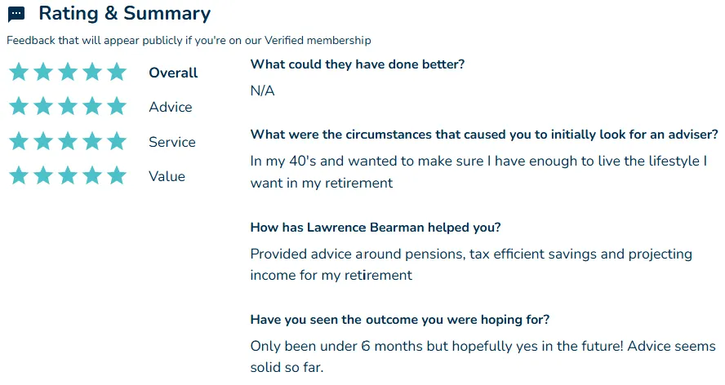Click the chat bubble icon beside Rating & Summary
The height and width of the screenshot is (385, 725).
click(x=16, y=15)
